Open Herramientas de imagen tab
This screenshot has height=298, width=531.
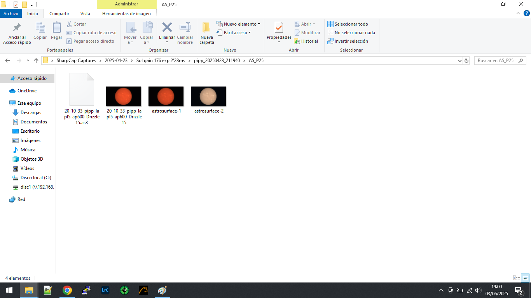tap(126, 13)
